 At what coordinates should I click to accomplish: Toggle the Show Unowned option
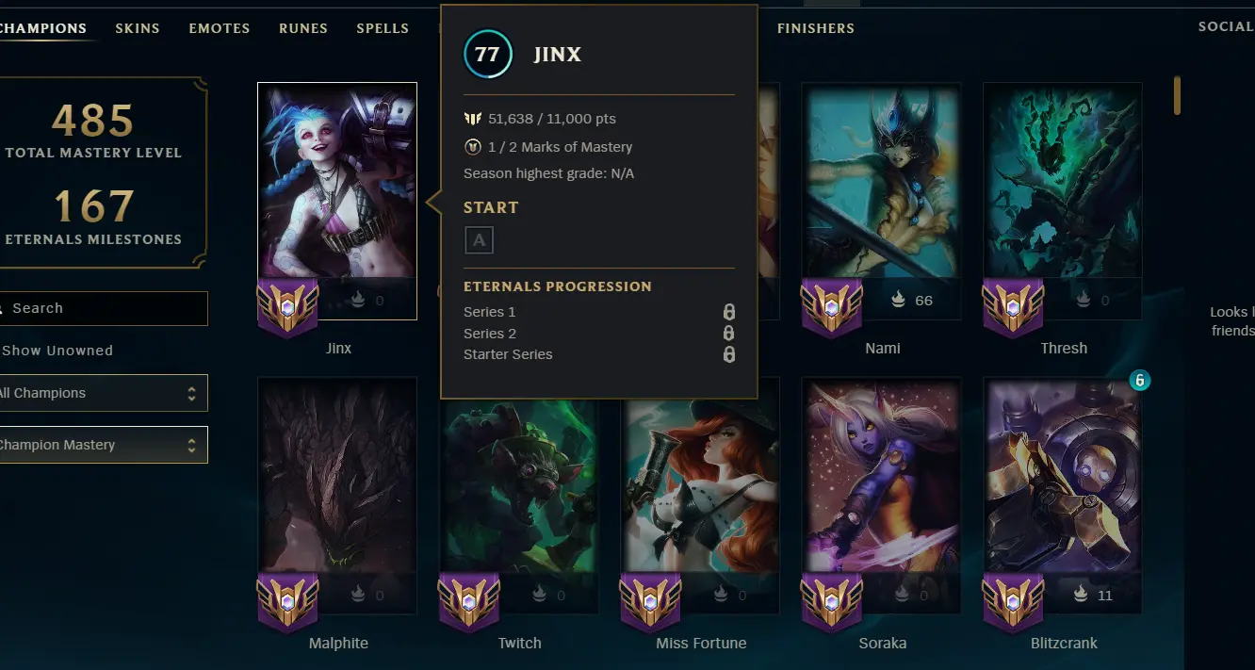pos(57,351)
